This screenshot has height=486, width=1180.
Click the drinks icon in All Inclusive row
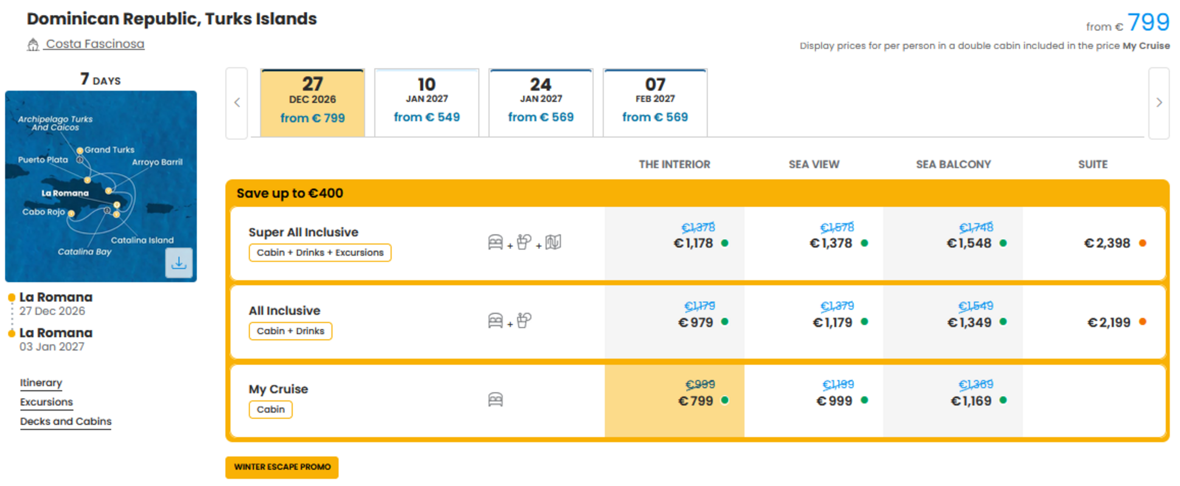pos(524,320)
